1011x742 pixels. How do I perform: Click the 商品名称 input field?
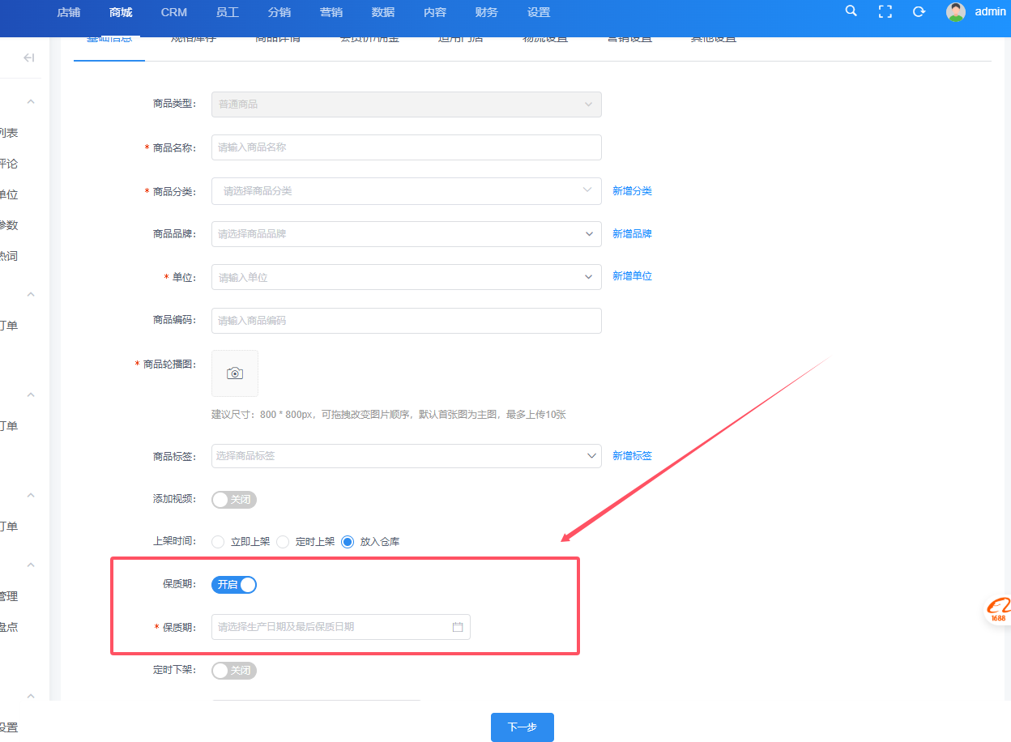(x=406, y=147)
